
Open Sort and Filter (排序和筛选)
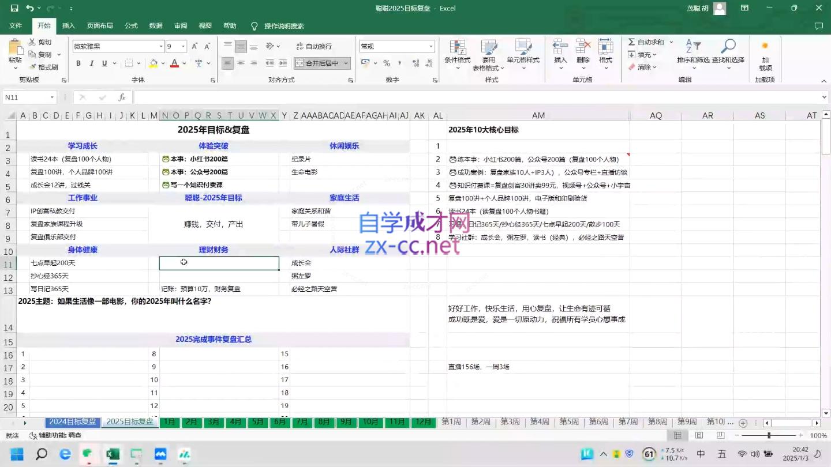click(693, 54)
